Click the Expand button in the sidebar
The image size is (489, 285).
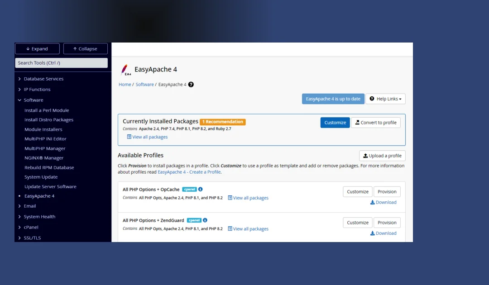click(37, 48)
